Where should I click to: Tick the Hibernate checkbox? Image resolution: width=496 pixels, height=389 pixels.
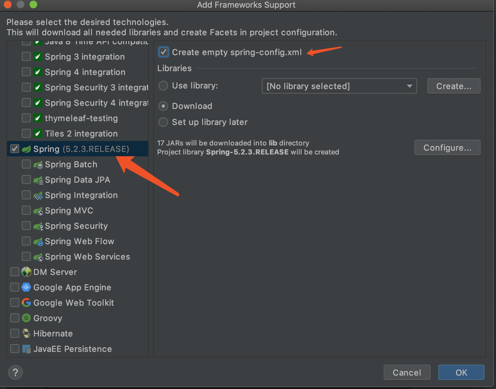click(15, 333)
